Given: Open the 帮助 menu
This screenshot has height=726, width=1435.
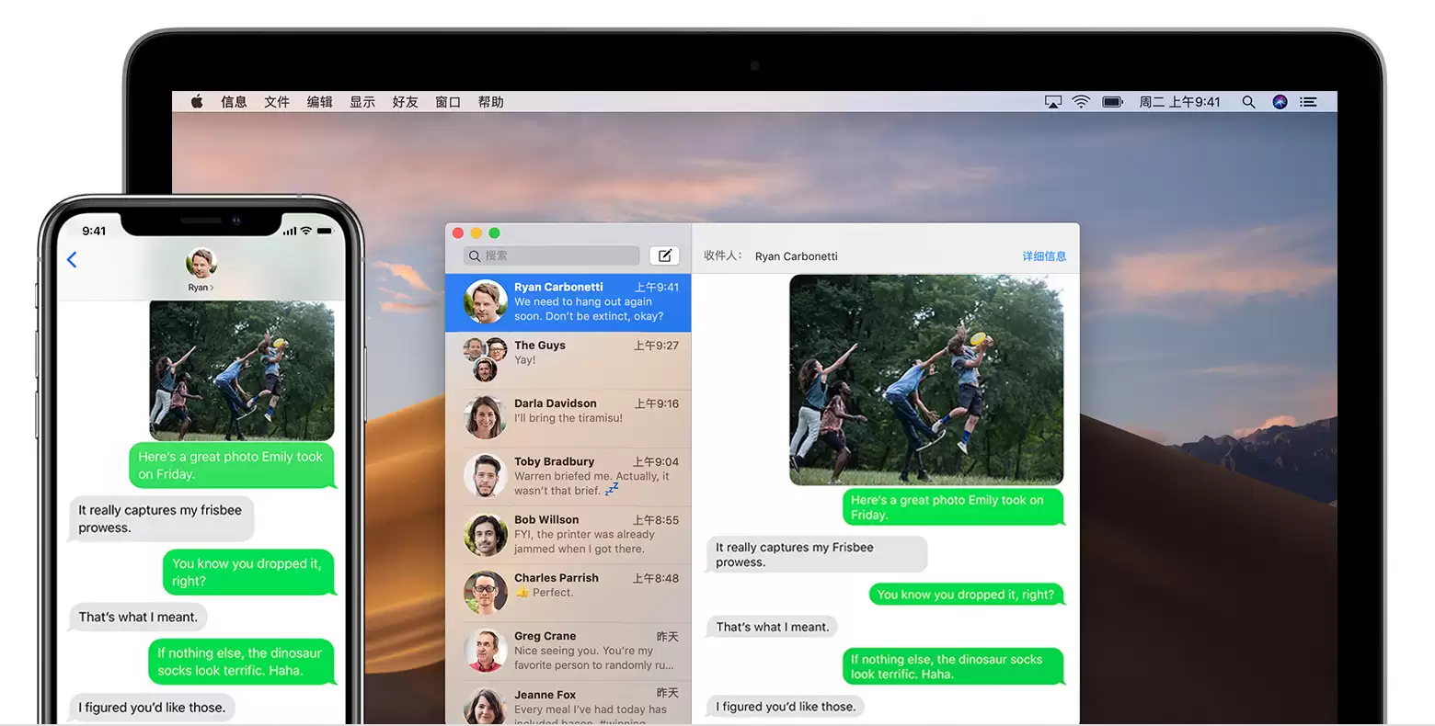Looking at the screenshot, I should pyautogui.click(x=490, y=102).
